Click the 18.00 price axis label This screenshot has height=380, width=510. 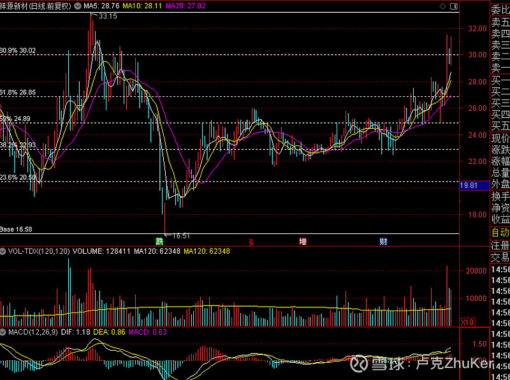pyautogui.click(x=477, y=214)
